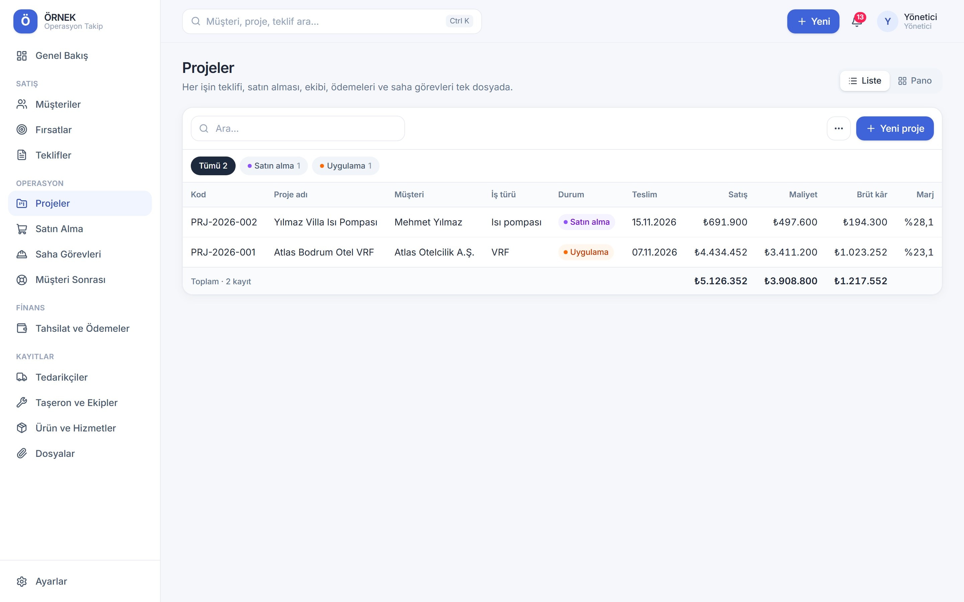Filter by Satın alma status chip
The width and height of the screenshot is (964, 602).
(274, 166)
